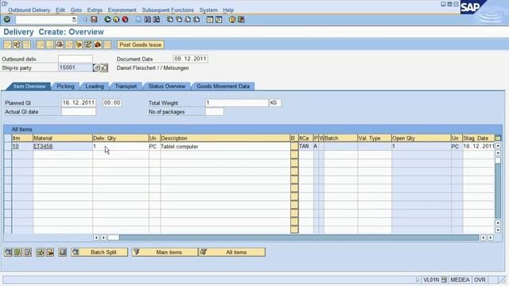
Task: Select the row marker for item 10
Action: point(8,146)
